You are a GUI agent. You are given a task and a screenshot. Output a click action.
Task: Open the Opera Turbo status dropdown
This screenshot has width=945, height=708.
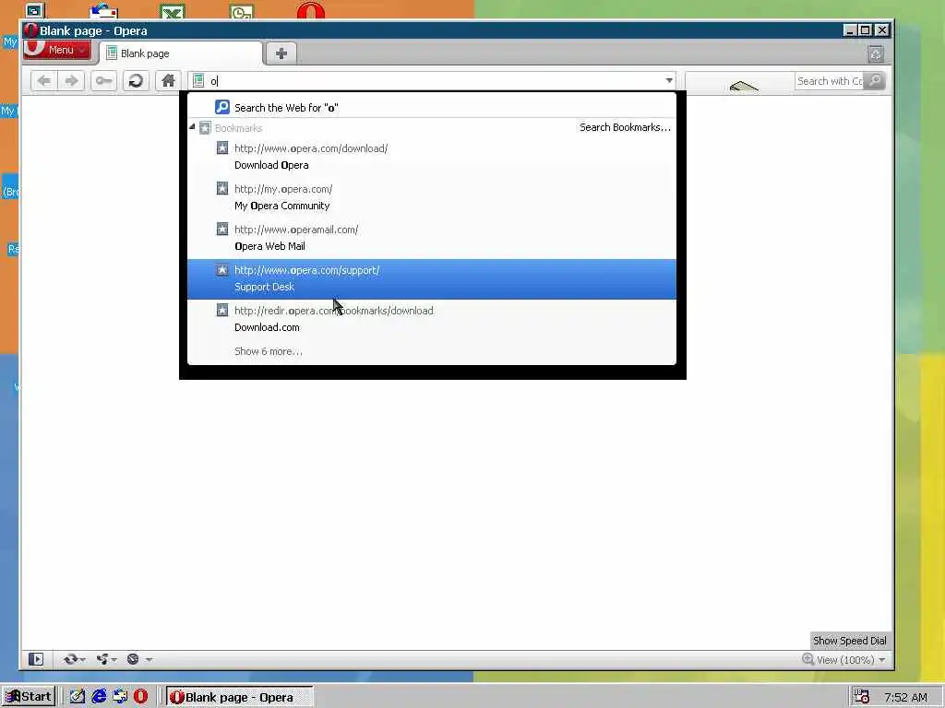(139, 659)
